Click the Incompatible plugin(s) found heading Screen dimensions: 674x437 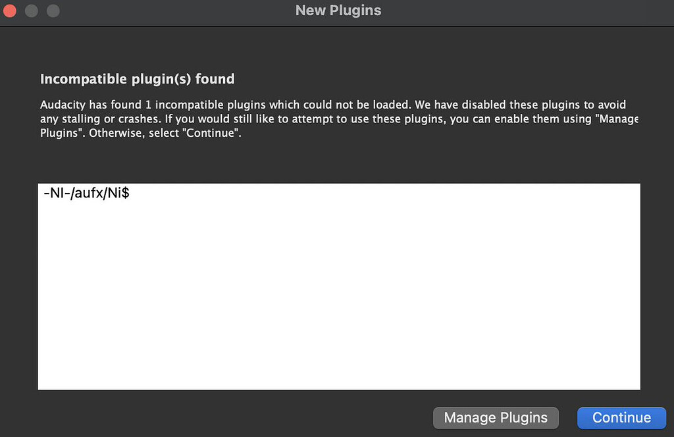coord(137,79)
